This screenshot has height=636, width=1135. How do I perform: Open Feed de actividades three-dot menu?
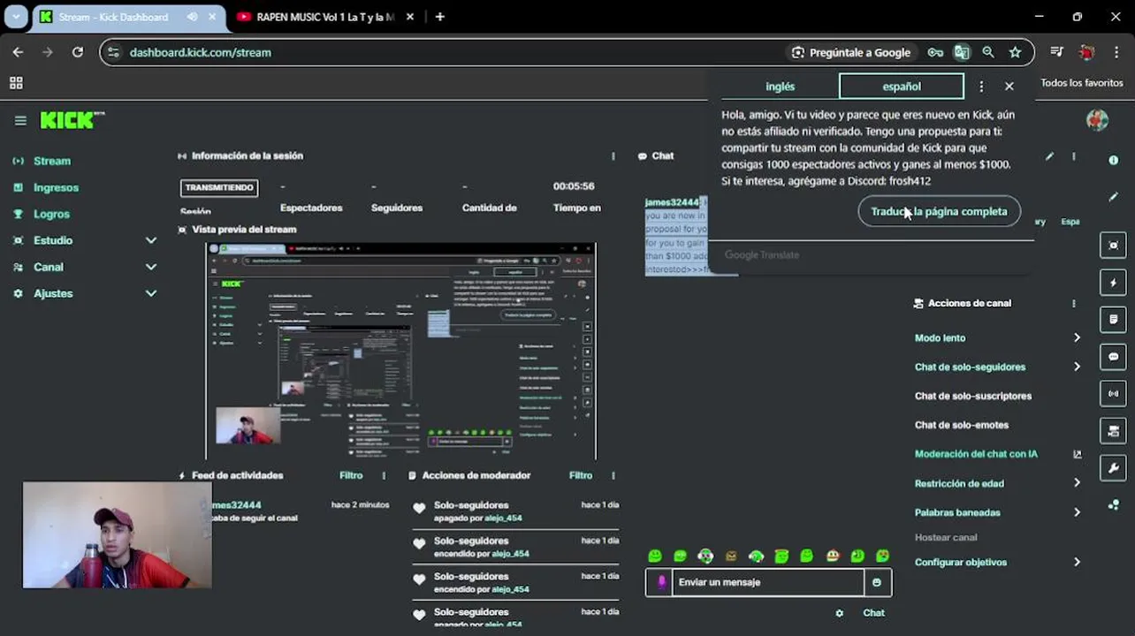(x=384, y=475)
